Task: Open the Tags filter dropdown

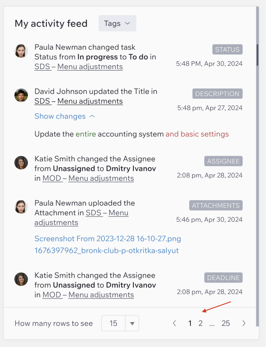Action: pos(117,24)
